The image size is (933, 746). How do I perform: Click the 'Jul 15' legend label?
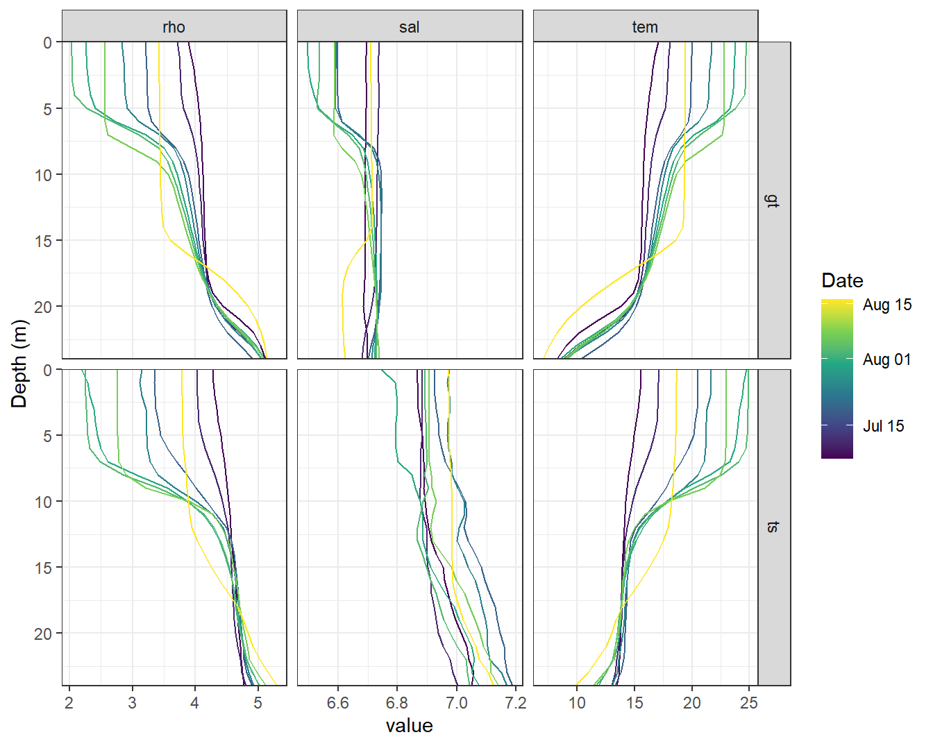tap(883, 426)
